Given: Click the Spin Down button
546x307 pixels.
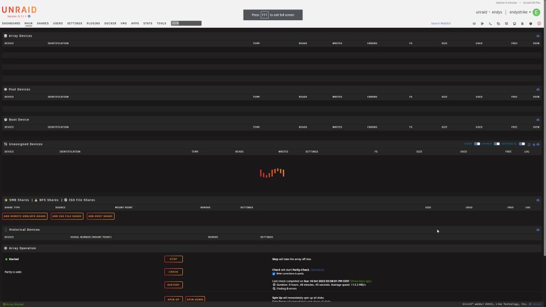Looking at the screenshot, I should point(195,299).
